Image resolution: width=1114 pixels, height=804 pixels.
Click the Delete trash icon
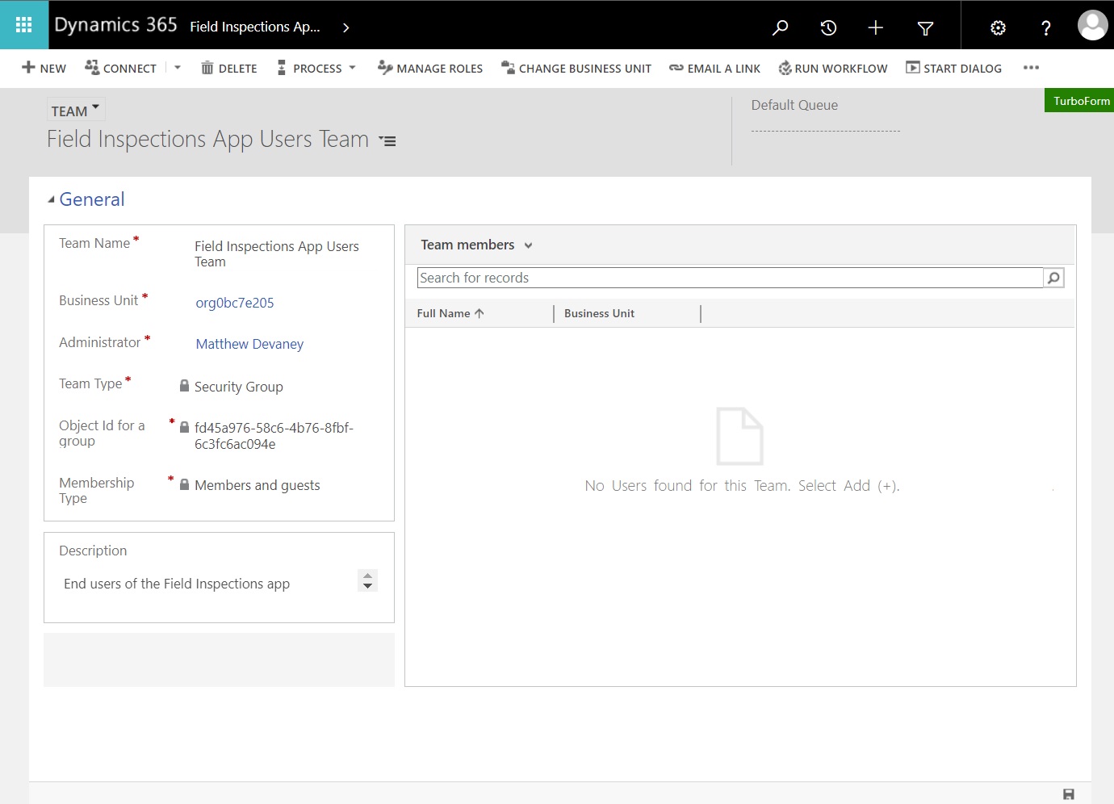pyautogui.click(x=208, y=68)
